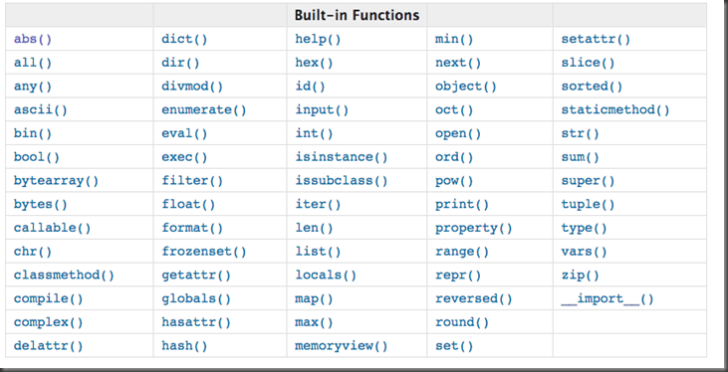The height and width of the screenshot is (372, 728).
Task: Open the isinstance() function link
Action: (342, 157)
